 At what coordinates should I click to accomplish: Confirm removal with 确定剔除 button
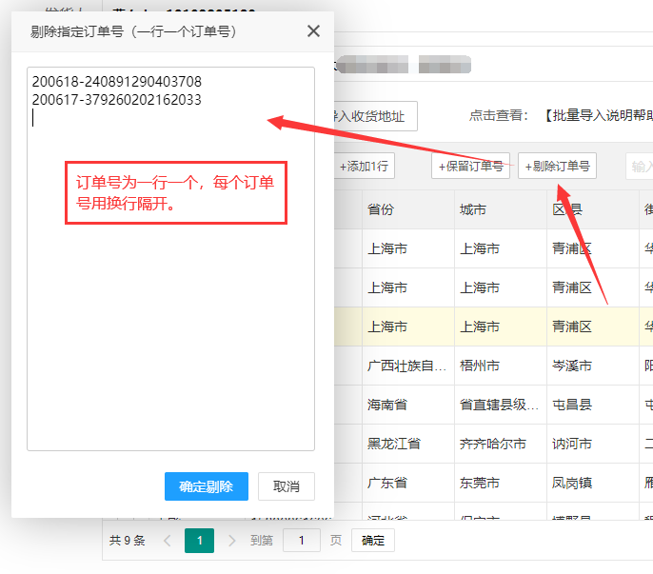tap(206, 486)
